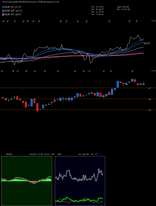Click the lowest red candlestick near 41
This screenshot has width=156, height=206.
[37, 107]
